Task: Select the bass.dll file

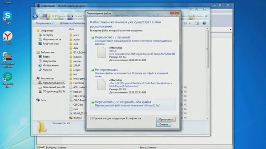Action: coord(76,91)
